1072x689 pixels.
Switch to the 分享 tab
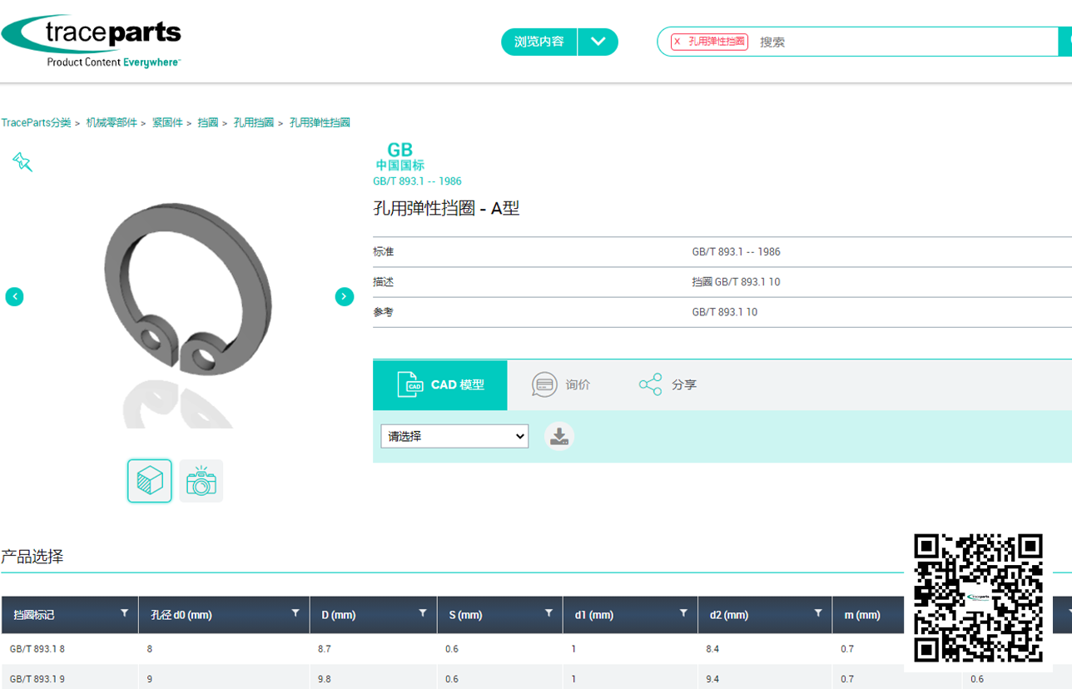point(668,384)
